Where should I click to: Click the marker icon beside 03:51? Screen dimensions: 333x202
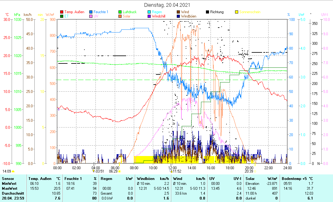(x=94, y=171)
